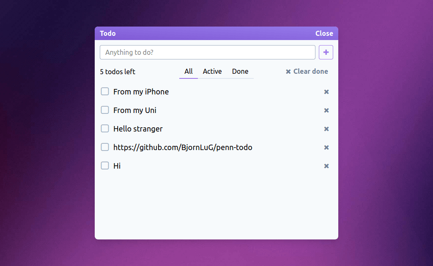
Task: Delete the "From my iPhone" todo
Action: tap(326, 92)
